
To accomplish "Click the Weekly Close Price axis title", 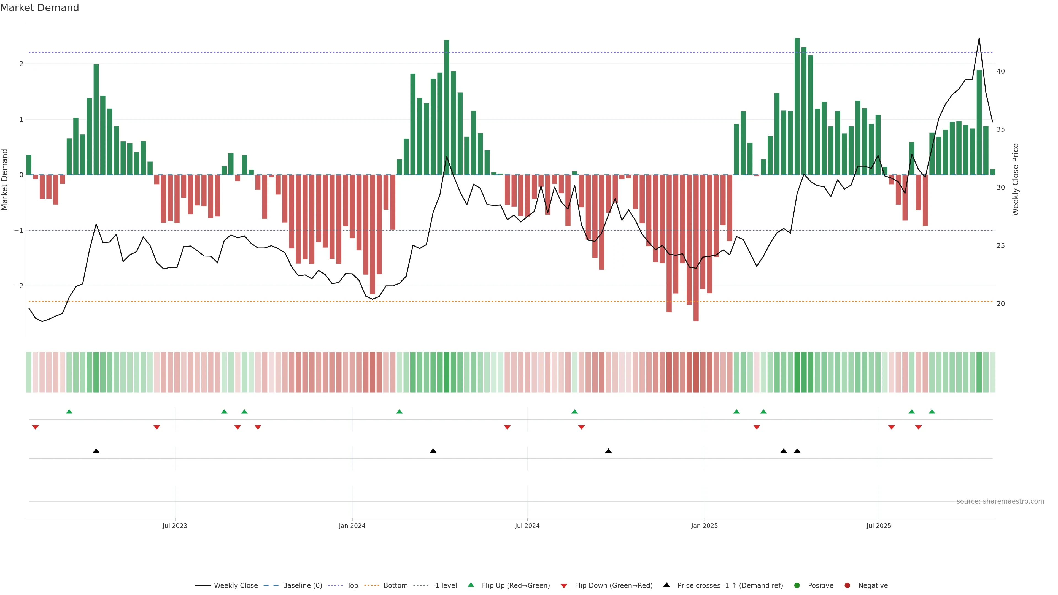I will point(1016,179).
